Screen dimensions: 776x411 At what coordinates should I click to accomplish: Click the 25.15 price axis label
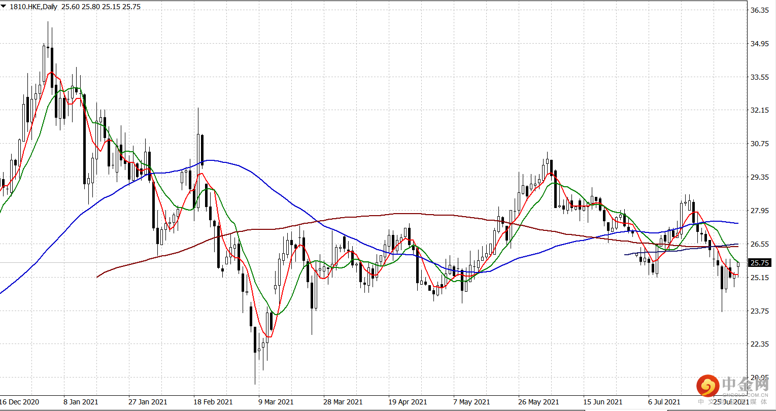[x=760, y=278]
